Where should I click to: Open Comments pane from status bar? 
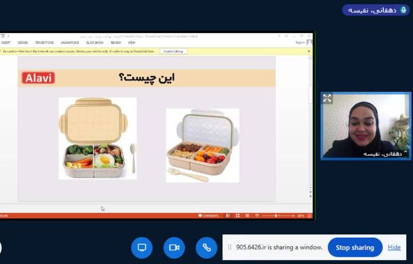(209, 216)
